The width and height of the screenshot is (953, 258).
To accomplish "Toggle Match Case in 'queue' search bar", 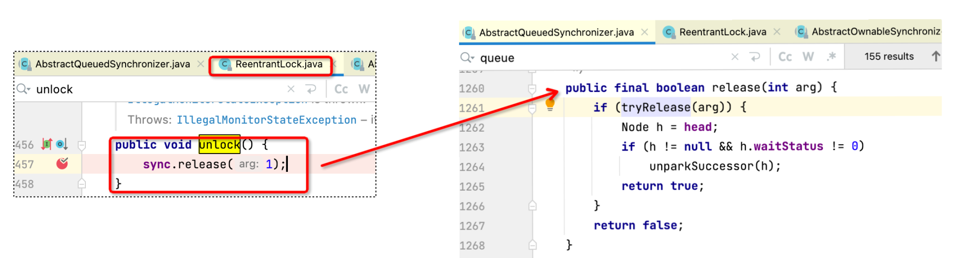I will click(785, 57).
